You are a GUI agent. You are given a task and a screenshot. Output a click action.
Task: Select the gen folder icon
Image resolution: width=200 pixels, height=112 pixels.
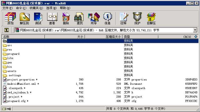[x=5, y=62]
